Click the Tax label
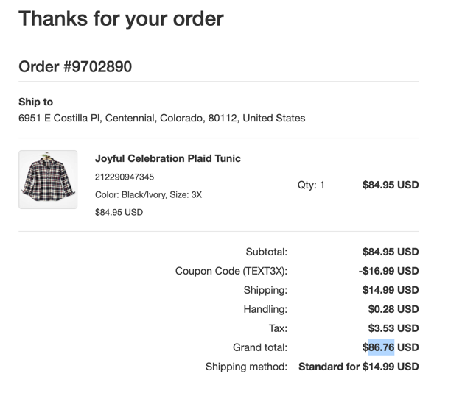462x396 pixels. (x=278, y=328)
